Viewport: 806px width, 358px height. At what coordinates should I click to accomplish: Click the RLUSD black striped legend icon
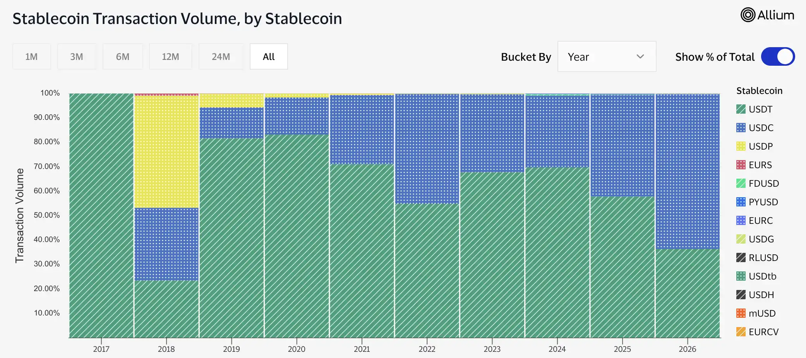coord(741,257)
